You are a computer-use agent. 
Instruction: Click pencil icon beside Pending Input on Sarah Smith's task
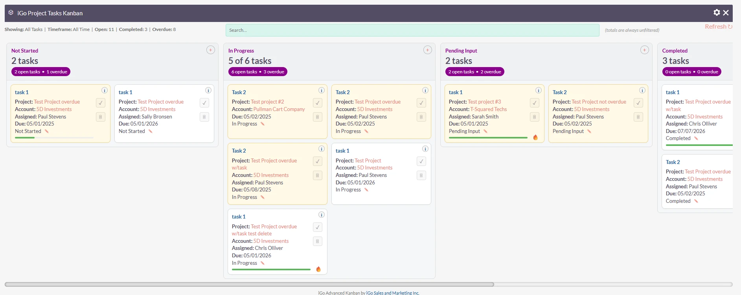485,131
